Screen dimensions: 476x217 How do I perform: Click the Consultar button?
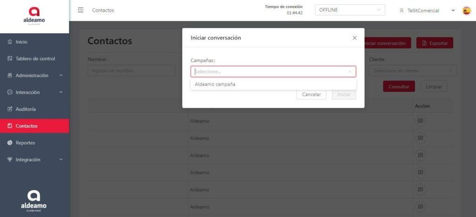pyautogui.click(x=398, y=86)
